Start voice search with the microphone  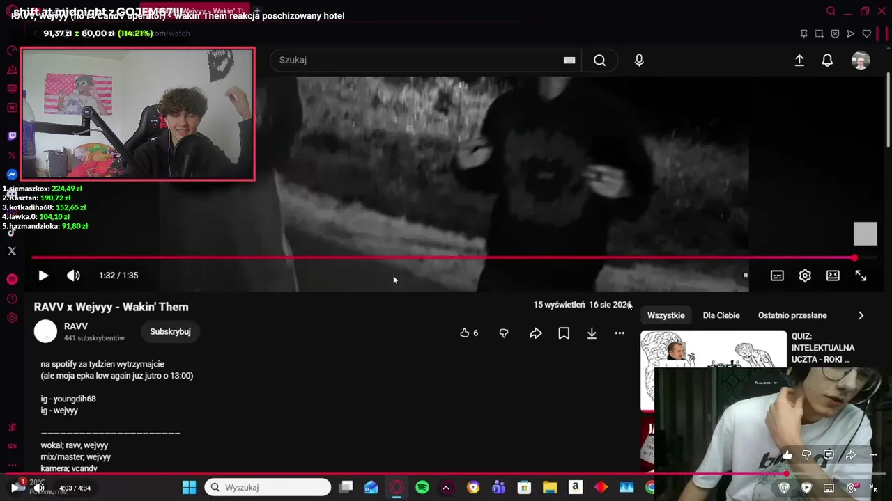coord(639,61)
